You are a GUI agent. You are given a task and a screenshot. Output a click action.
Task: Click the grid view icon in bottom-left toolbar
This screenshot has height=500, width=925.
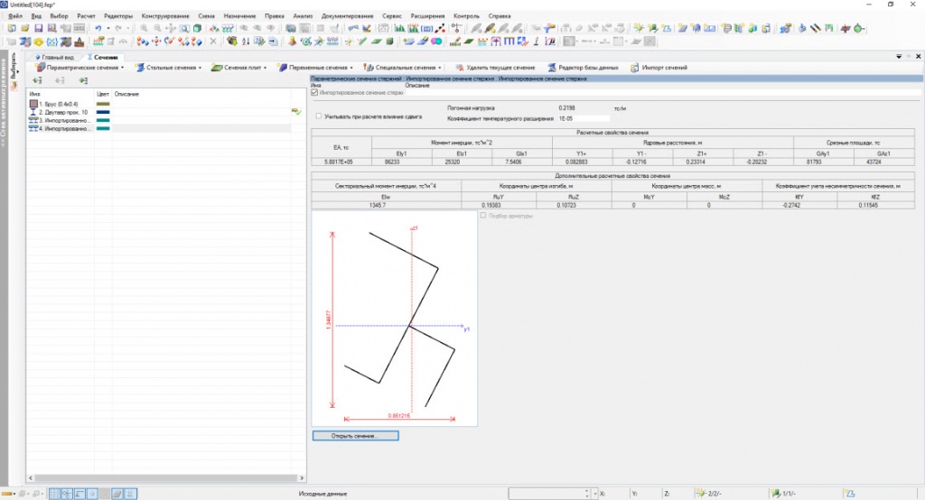pyautogui.click(x=55, y=494)
